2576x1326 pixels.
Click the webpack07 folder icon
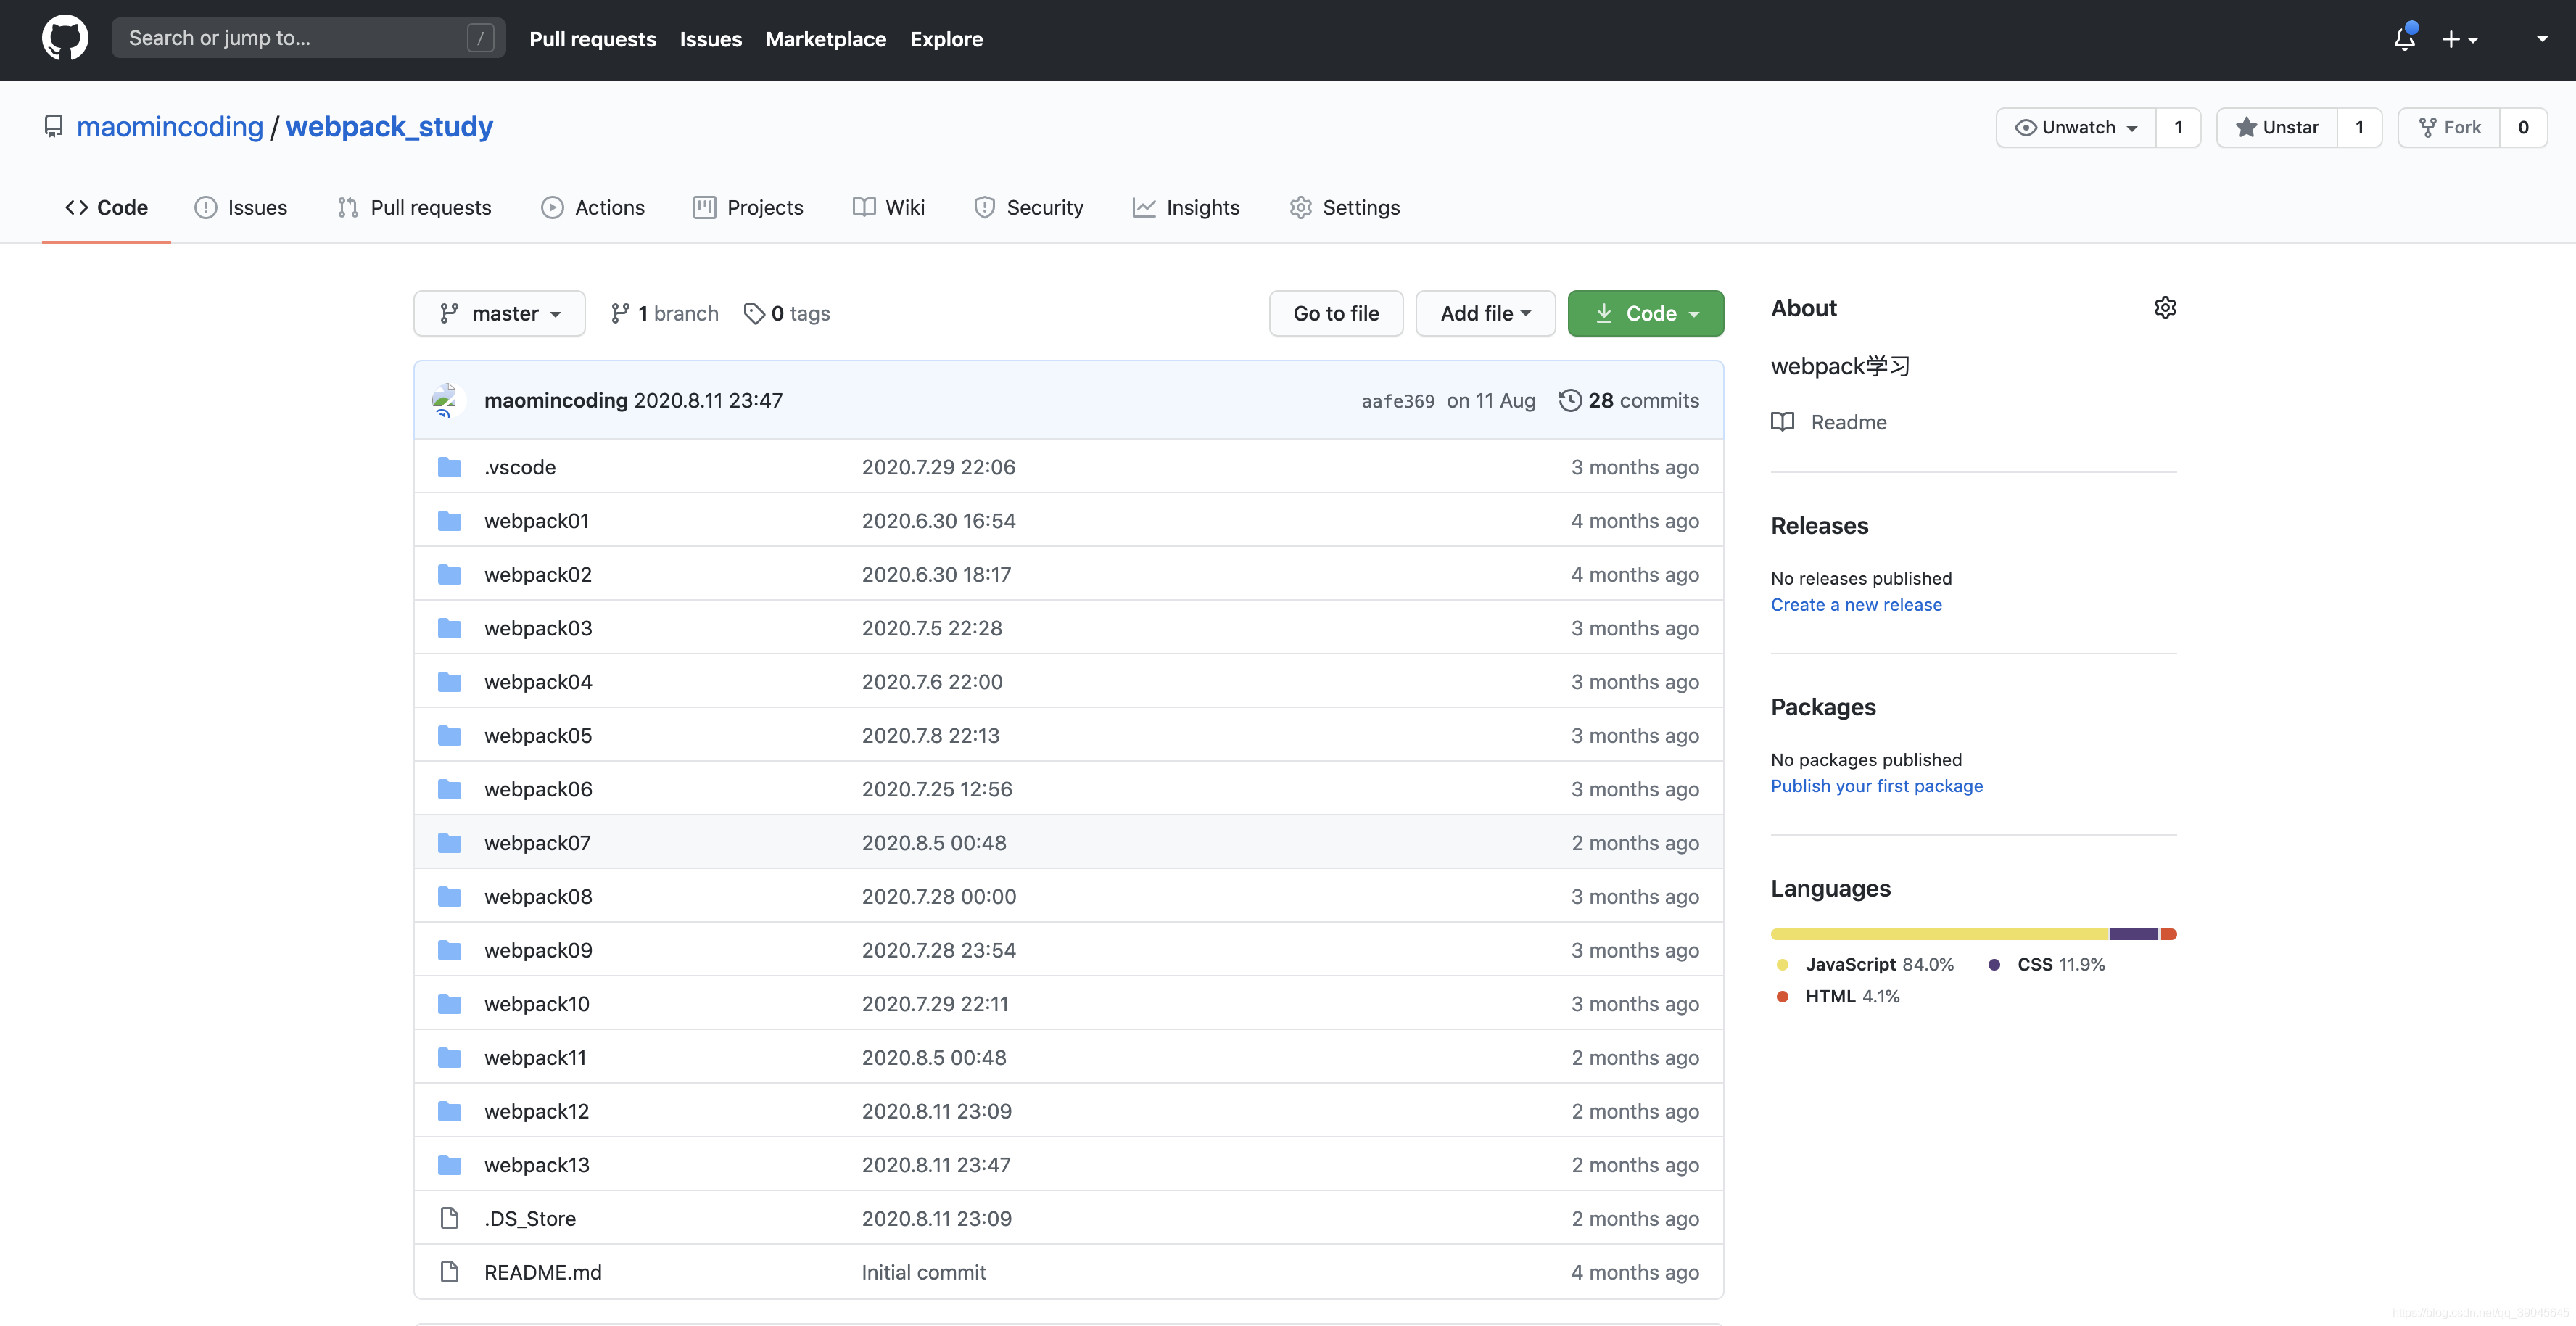tap(450, 843)
